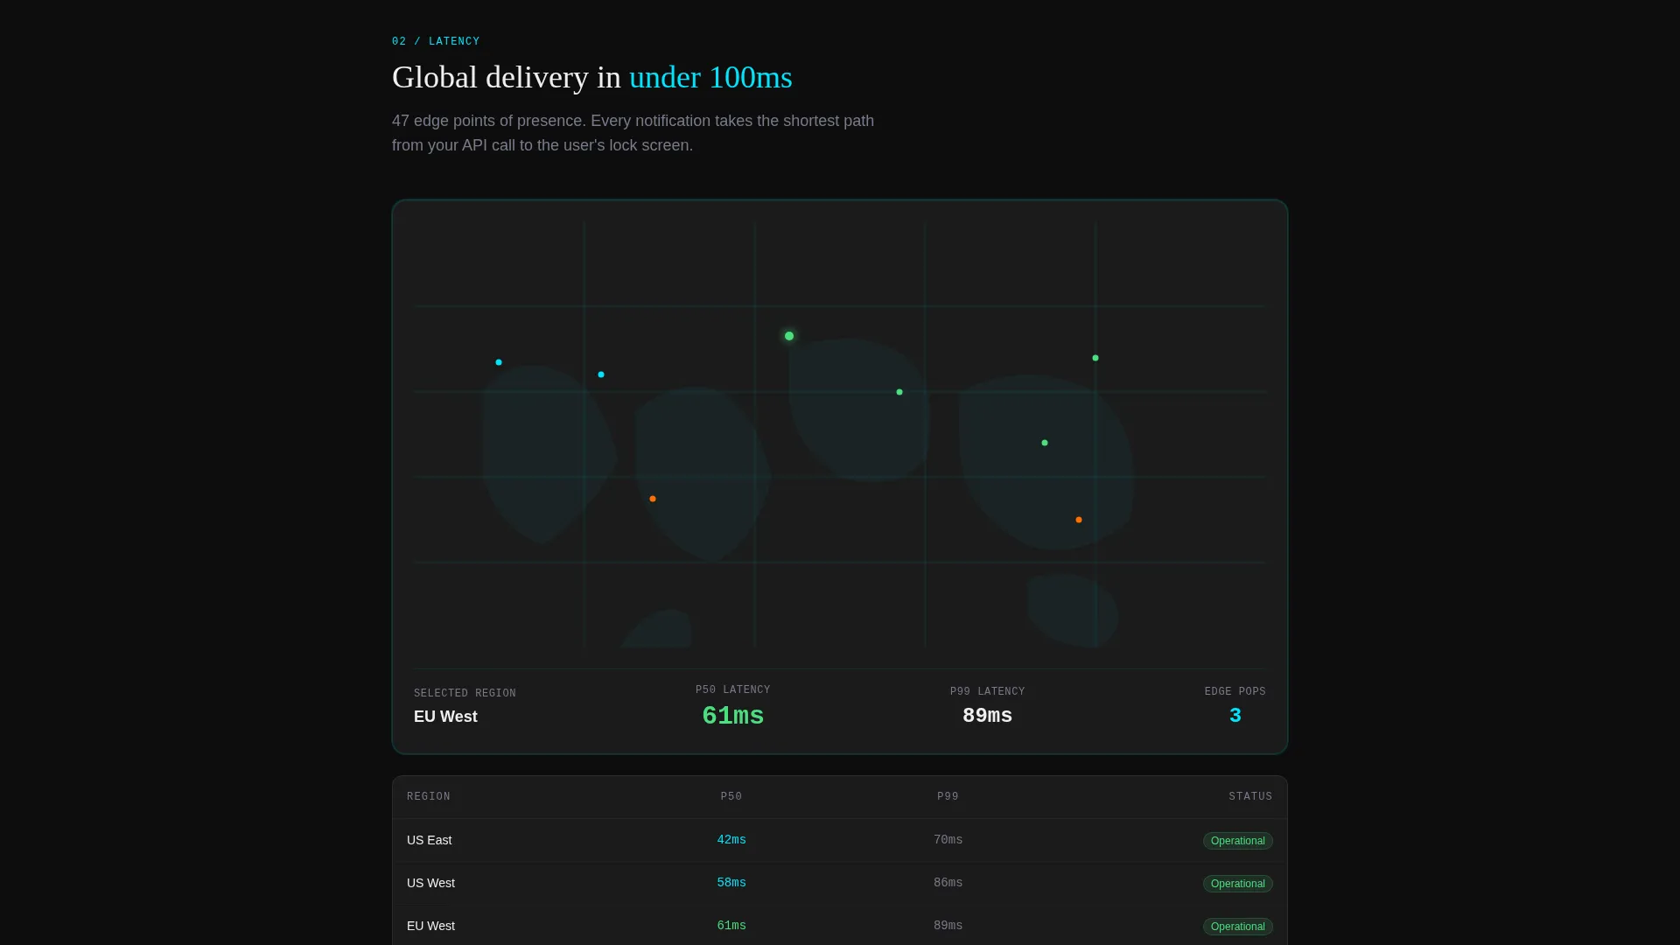Click the 86ms P99 value
Image resolution: width=1680 pixels, height=945 pixels.
[948, 883]
